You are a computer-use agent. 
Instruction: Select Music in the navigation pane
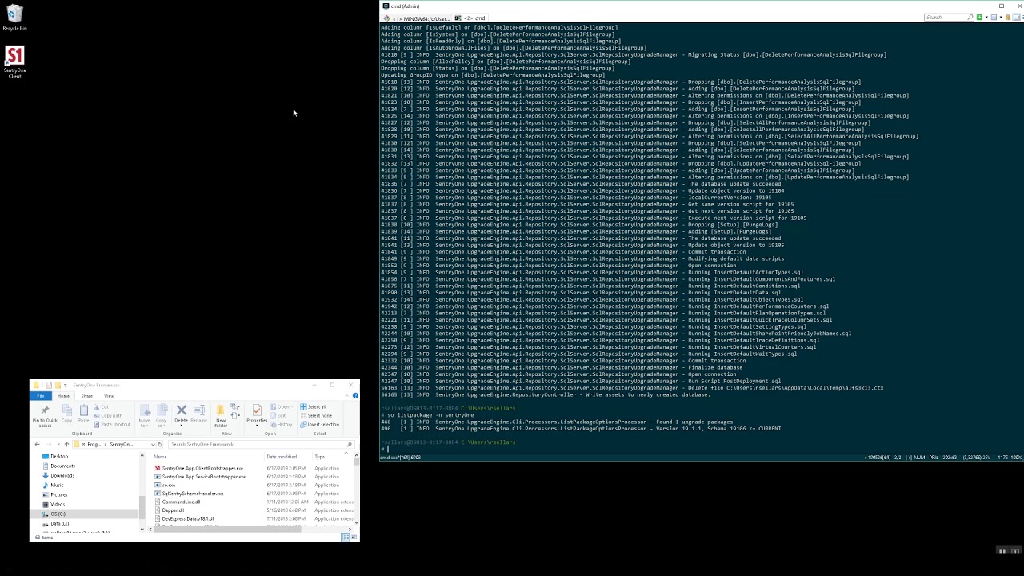click(58, 485)
